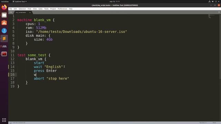This screenshot has width=221, height=124.
Task: Open the Files manager in dock
Action: pos(4,15)
